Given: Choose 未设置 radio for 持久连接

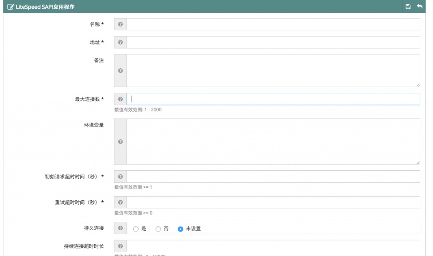Looking at the screenshot, I should 180,229.
